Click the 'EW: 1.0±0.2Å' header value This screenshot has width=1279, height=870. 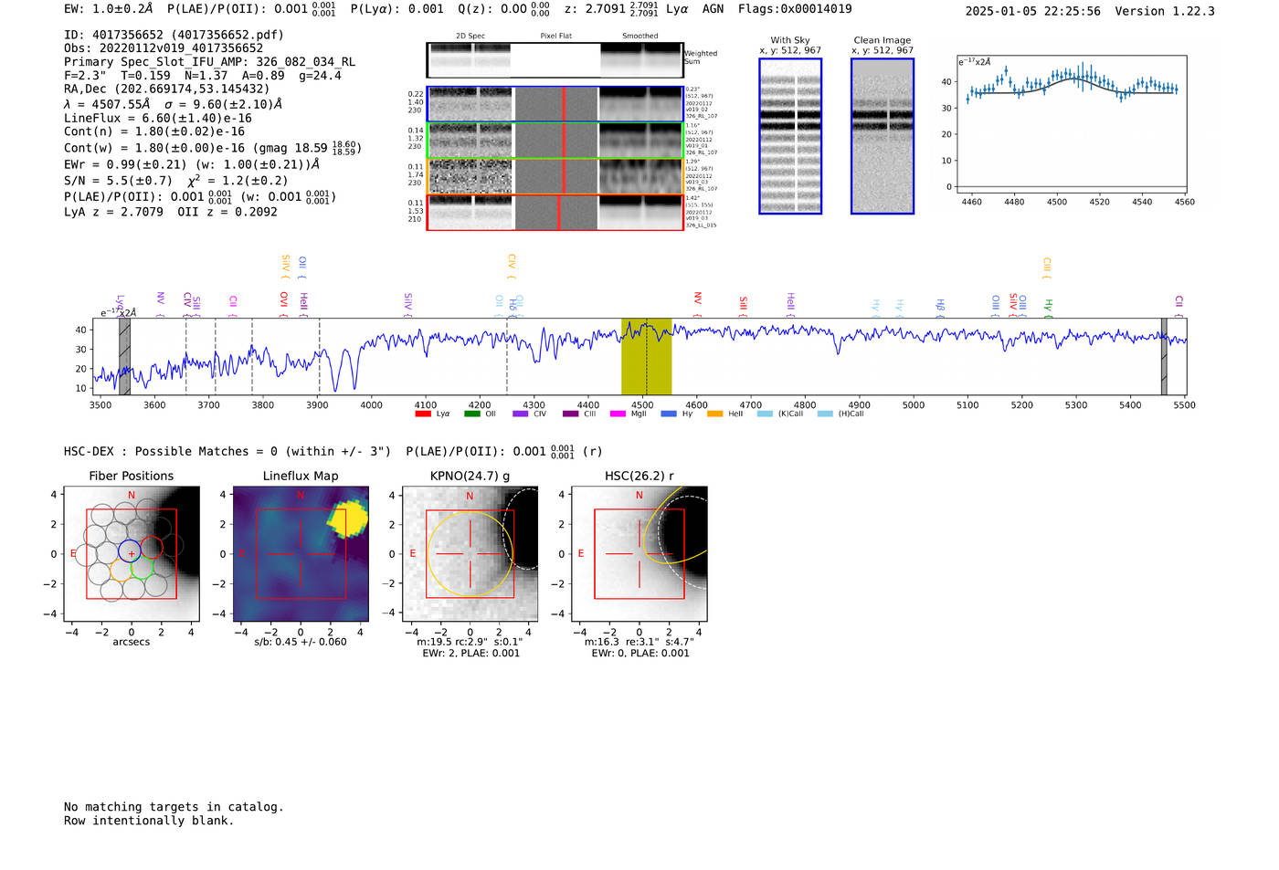coord(109,9)
